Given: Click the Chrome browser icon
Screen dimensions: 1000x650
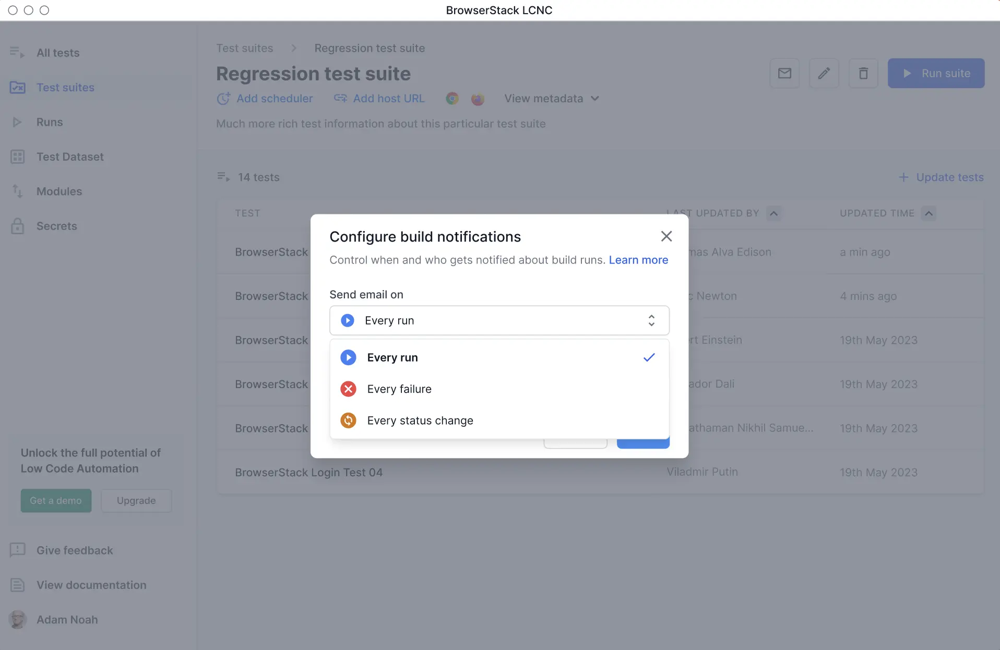Looking at the screenshot, I should 452,99.
